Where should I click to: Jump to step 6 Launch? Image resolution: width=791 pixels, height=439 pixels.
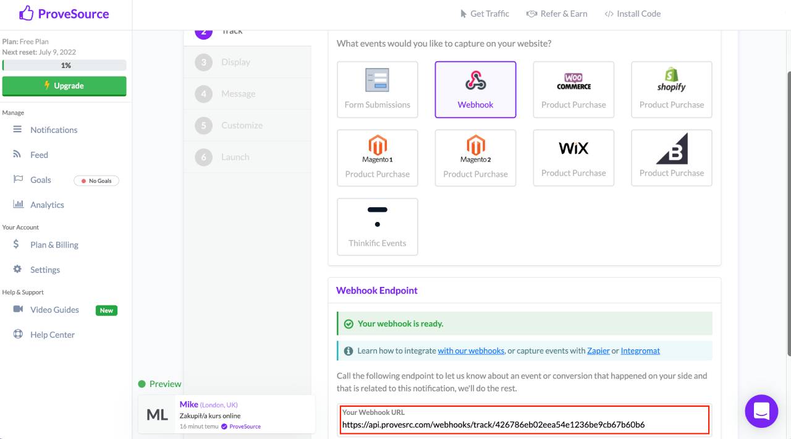click(x=235, y=157)
